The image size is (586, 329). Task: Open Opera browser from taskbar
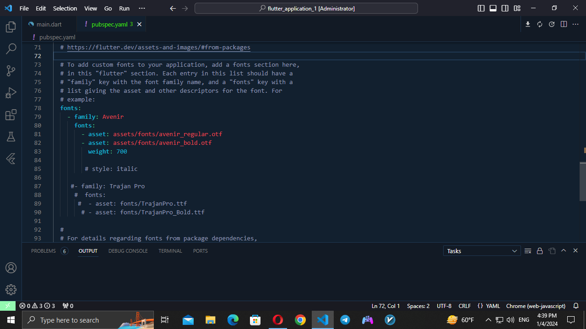click(278, 320)
